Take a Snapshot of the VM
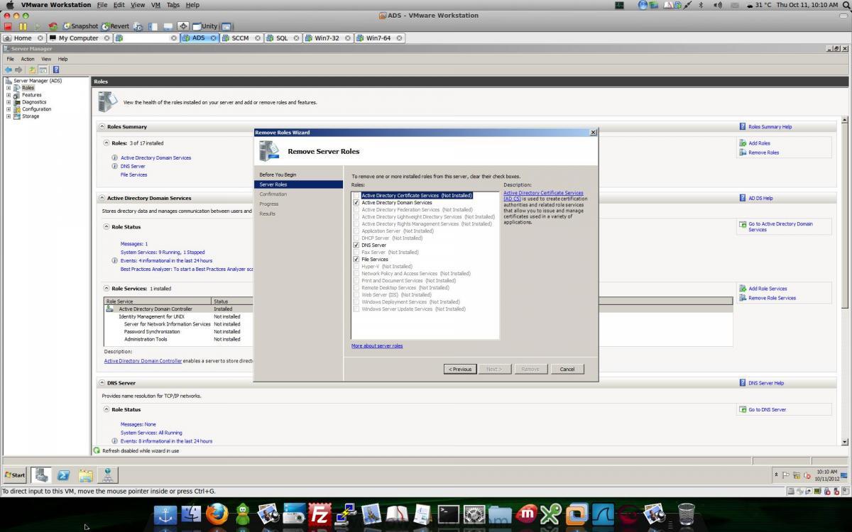Viewport: 852px width, 532px height. point(80,26)
